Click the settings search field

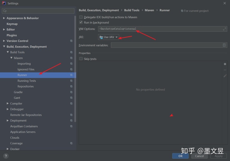(38, 11)
